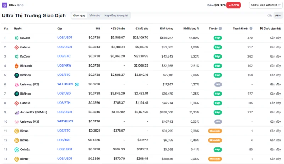Screen dimensions: 284x164
Task: Switch to the Vĩnh cửu tab
Action: pyautogui.click(x=95, y=16)
